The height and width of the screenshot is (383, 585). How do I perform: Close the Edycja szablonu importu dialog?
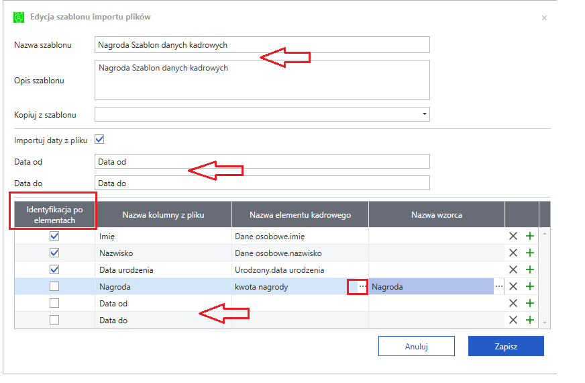coord(544,18)
